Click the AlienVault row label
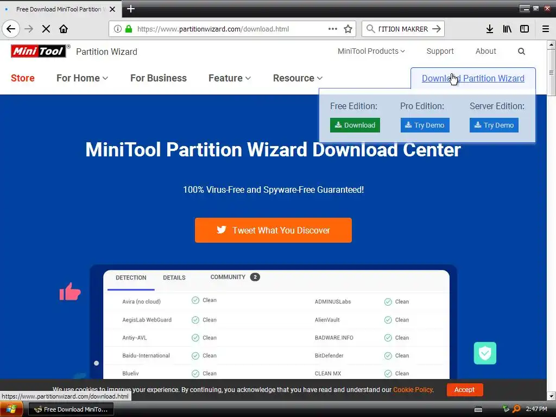 [x=327, y=319]
